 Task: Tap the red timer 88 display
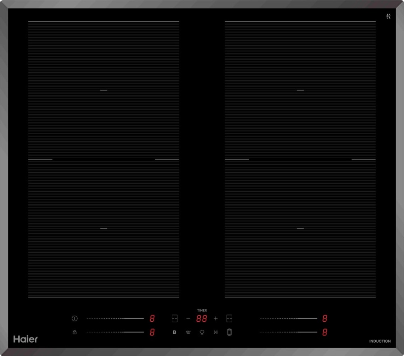click(x=202, y=319)
